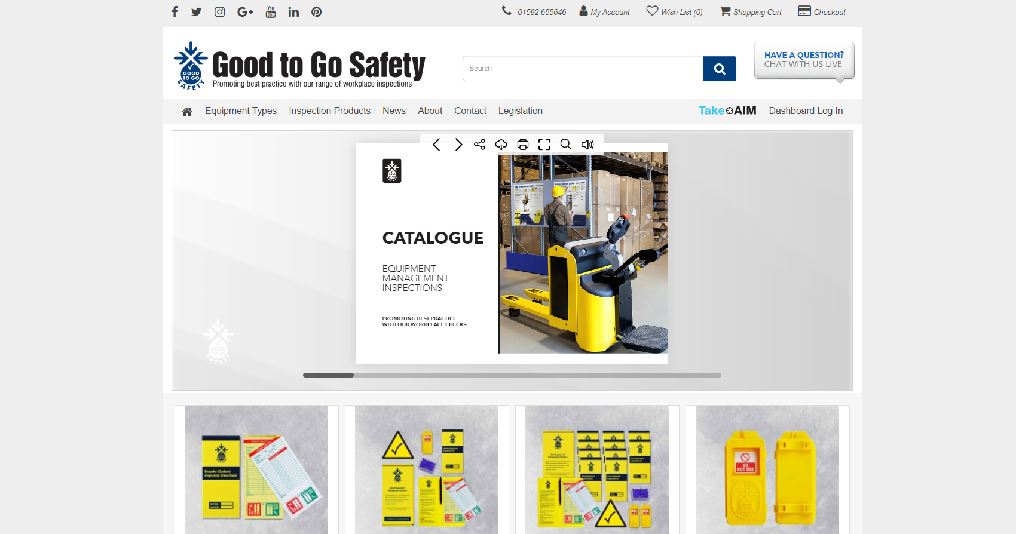Open the Legislation menu item

[520, 111]
